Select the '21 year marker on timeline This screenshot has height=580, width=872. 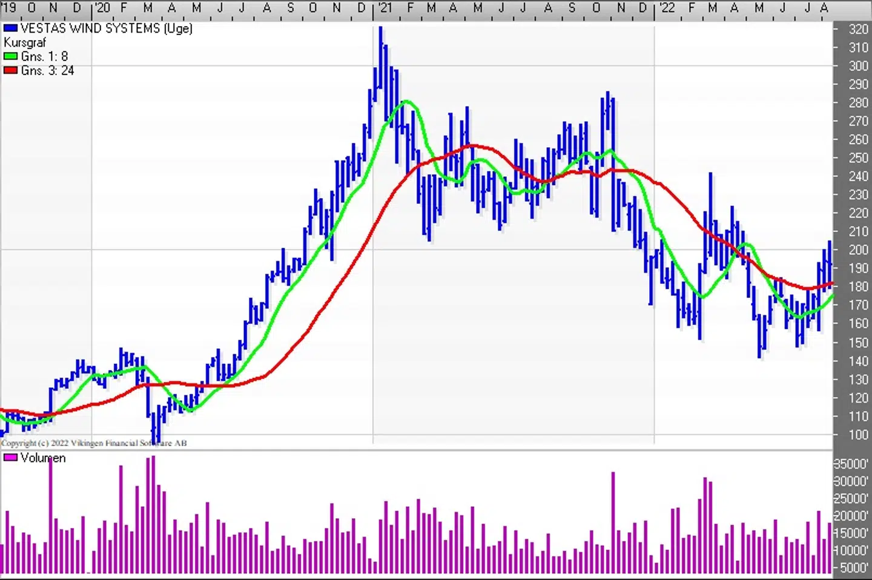(385, 8)
